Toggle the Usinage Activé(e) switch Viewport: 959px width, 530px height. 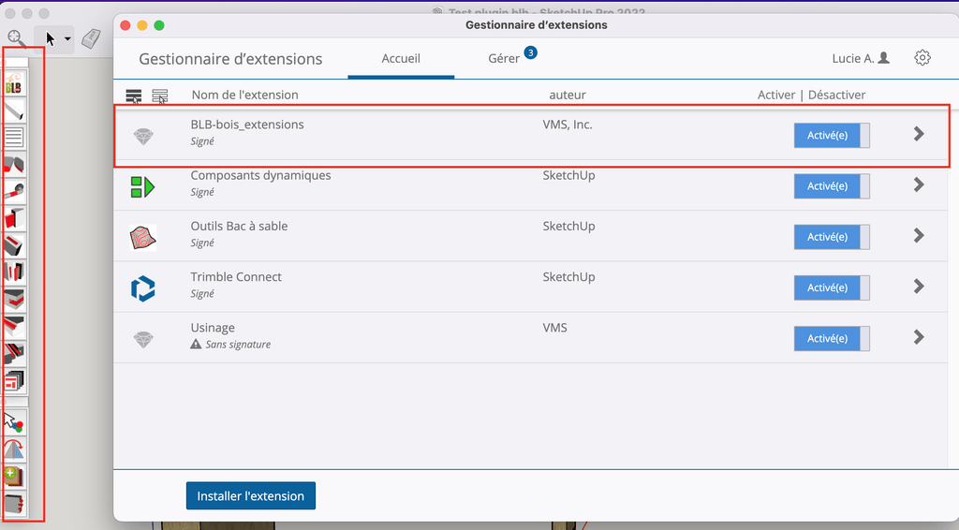[x=832, y=339]
